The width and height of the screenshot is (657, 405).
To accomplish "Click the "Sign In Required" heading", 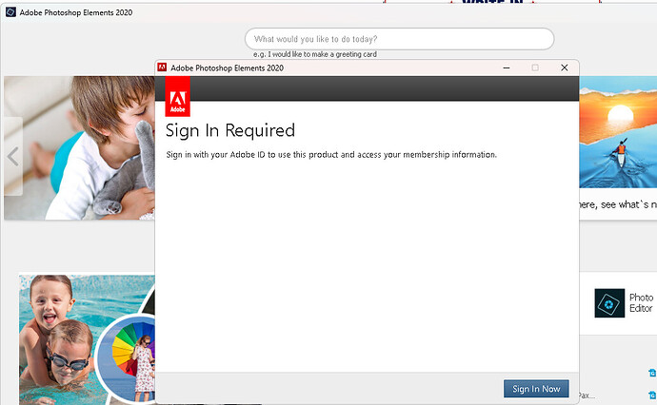I will point(230,130).
